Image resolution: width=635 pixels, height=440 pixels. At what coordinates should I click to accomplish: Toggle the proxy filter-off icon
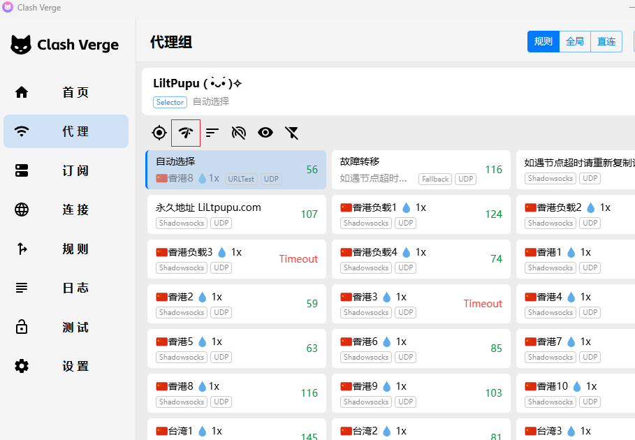292,133
